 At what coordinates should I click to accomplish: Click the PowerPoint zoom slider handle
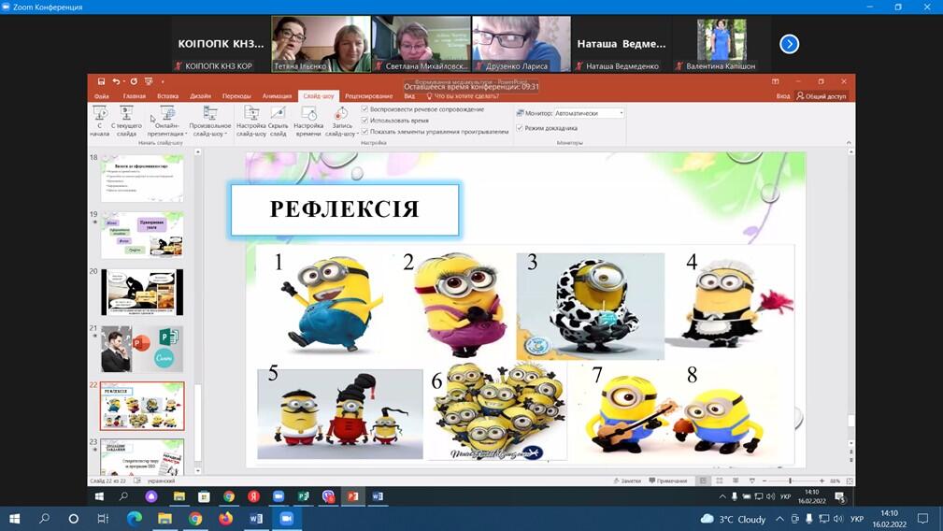click(791, 481)
